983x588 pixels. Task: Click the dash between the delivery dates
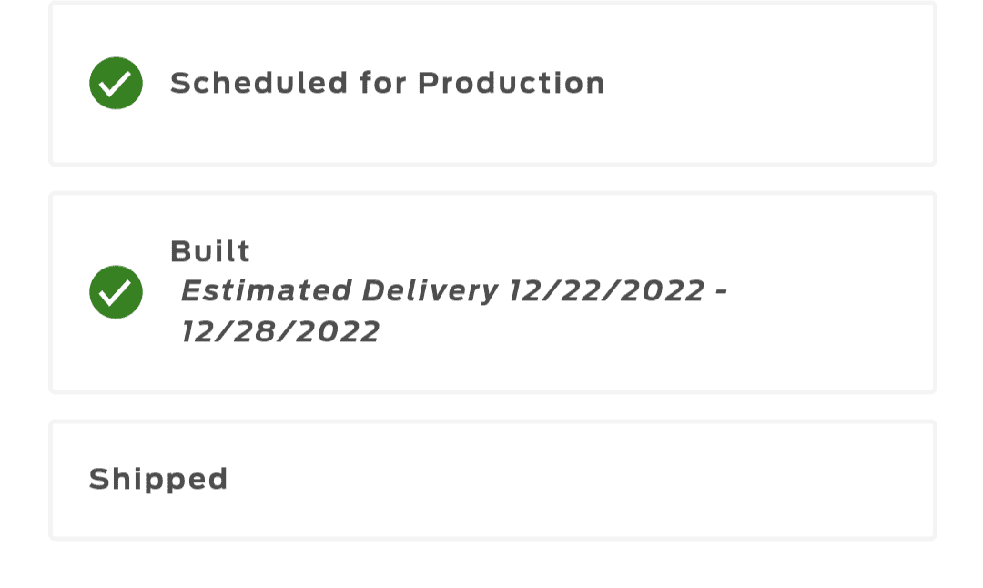720,291
